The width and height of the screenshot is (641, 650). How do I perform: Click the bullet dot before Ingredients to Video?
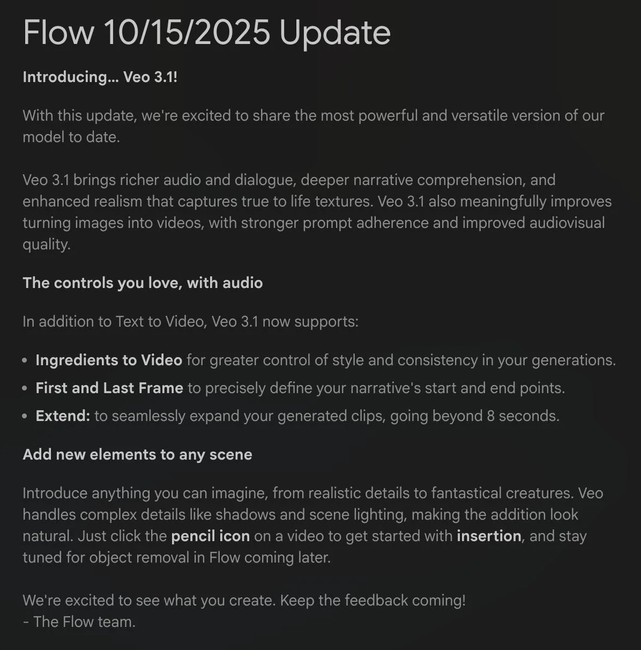click(x=25, y=360)
